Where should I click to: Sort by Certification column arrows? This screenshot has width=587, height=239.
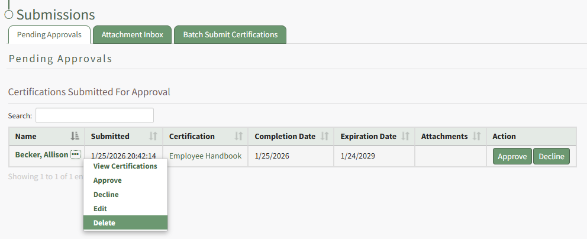click(239, 136)
